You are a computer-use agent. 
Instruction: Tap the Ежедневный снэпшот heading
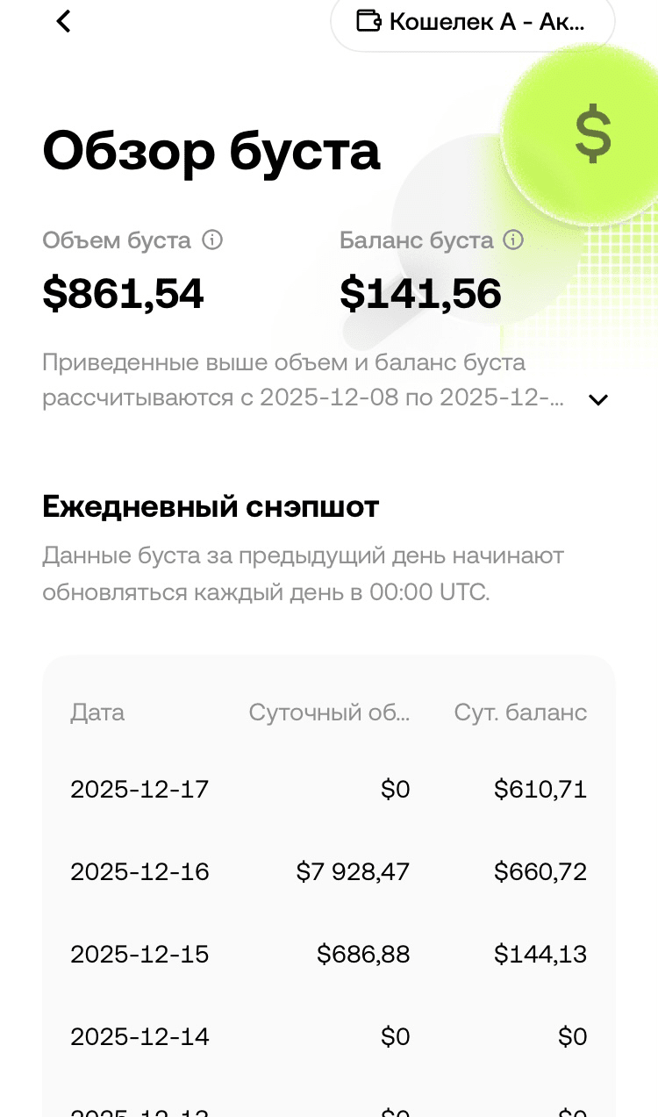(x=211, y=507)
